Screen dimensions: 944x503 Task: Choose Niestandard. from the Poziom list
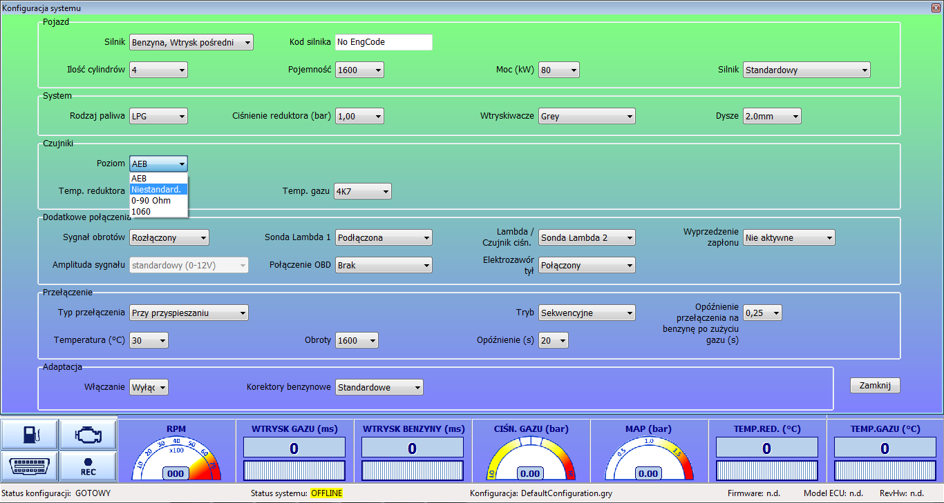point(158,189)
